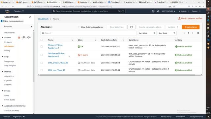Close the CloudWatch sidebar

click(30, 17)
